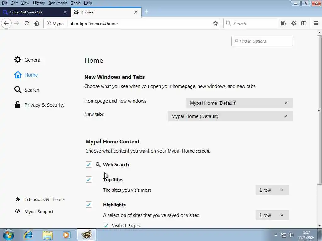Open General preferences label
Screen dimensions: 322x241
click(x=33, y=60)
